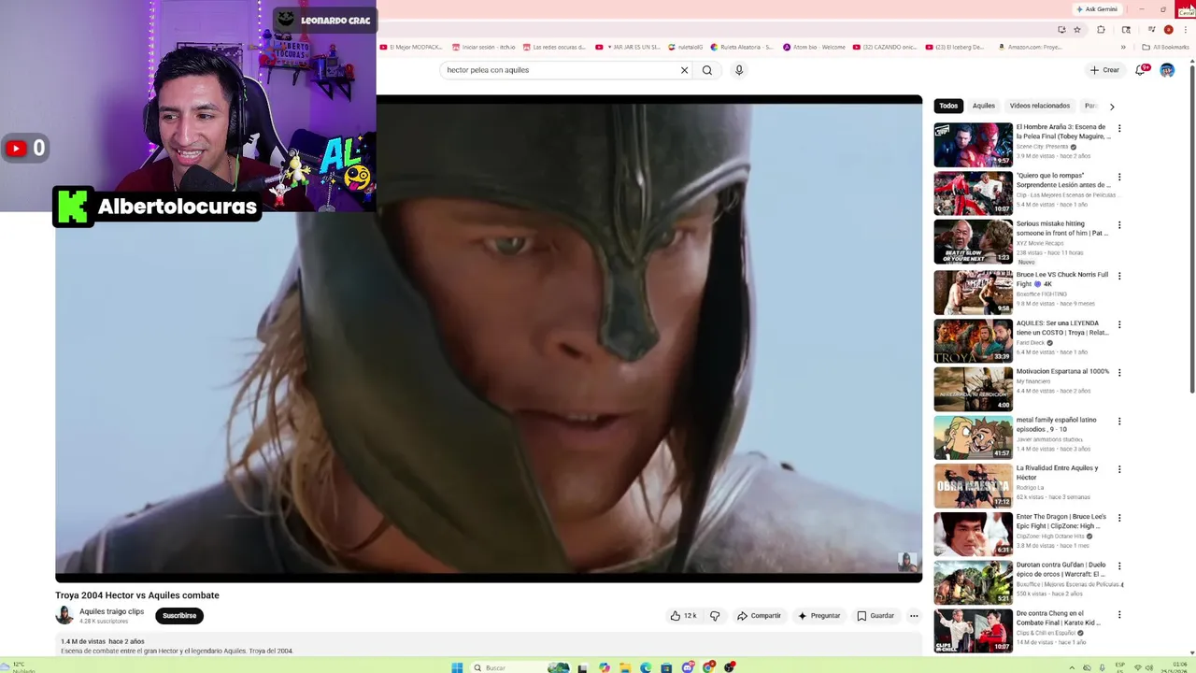Click the YouTube search input field

(x=559, y=70)
